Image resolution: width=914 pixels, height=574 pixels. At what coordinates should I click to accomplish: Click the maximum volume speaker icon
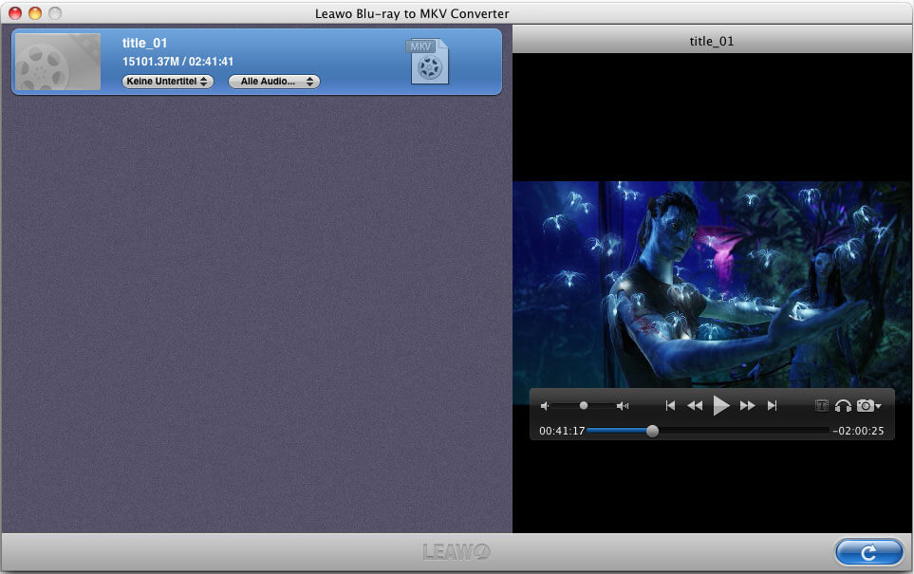(x=623, y=405)
